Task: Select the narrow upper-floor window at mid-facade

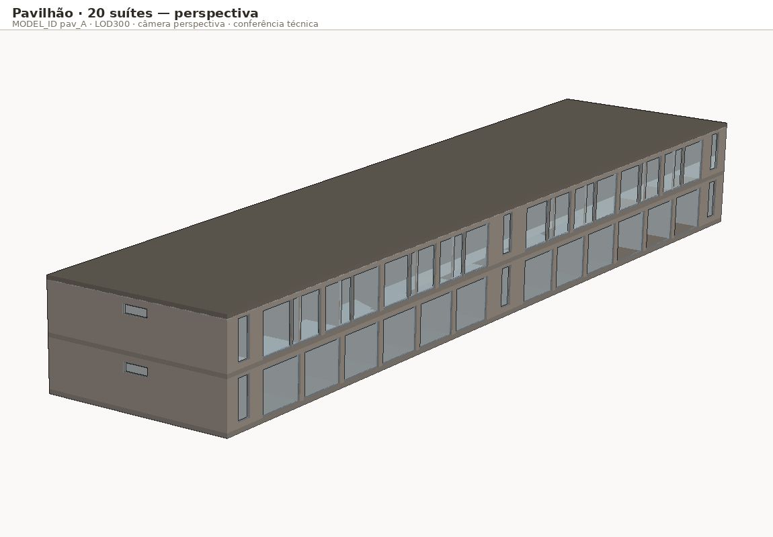Action: (507, 234)
